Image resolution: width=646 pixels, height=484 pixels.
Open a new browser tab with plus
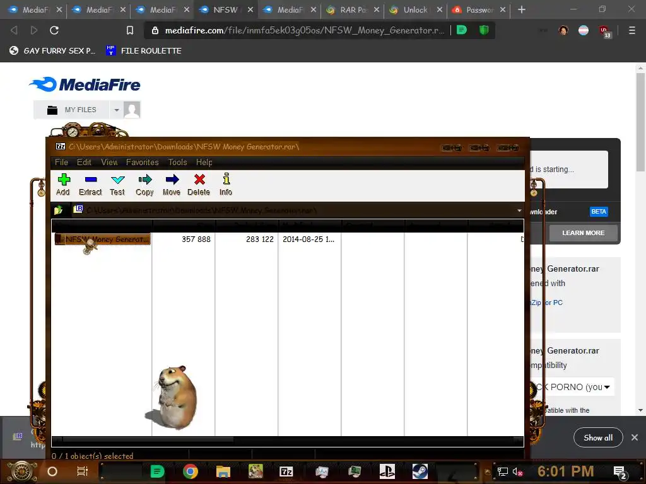click(522, 9)
